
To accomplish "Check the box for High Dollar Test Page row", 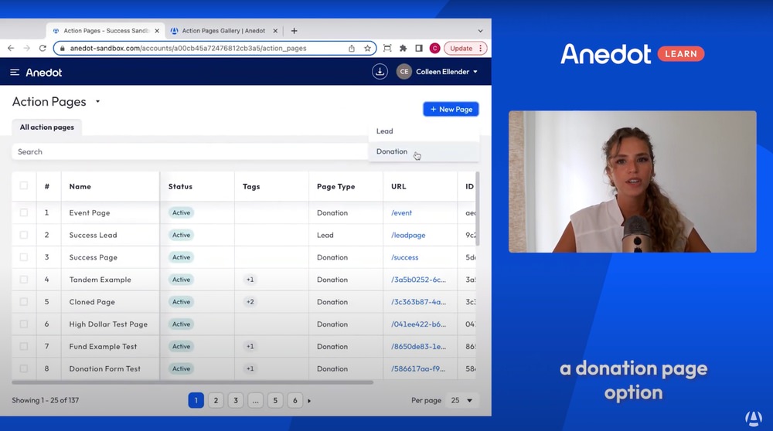I will (24, 324).
